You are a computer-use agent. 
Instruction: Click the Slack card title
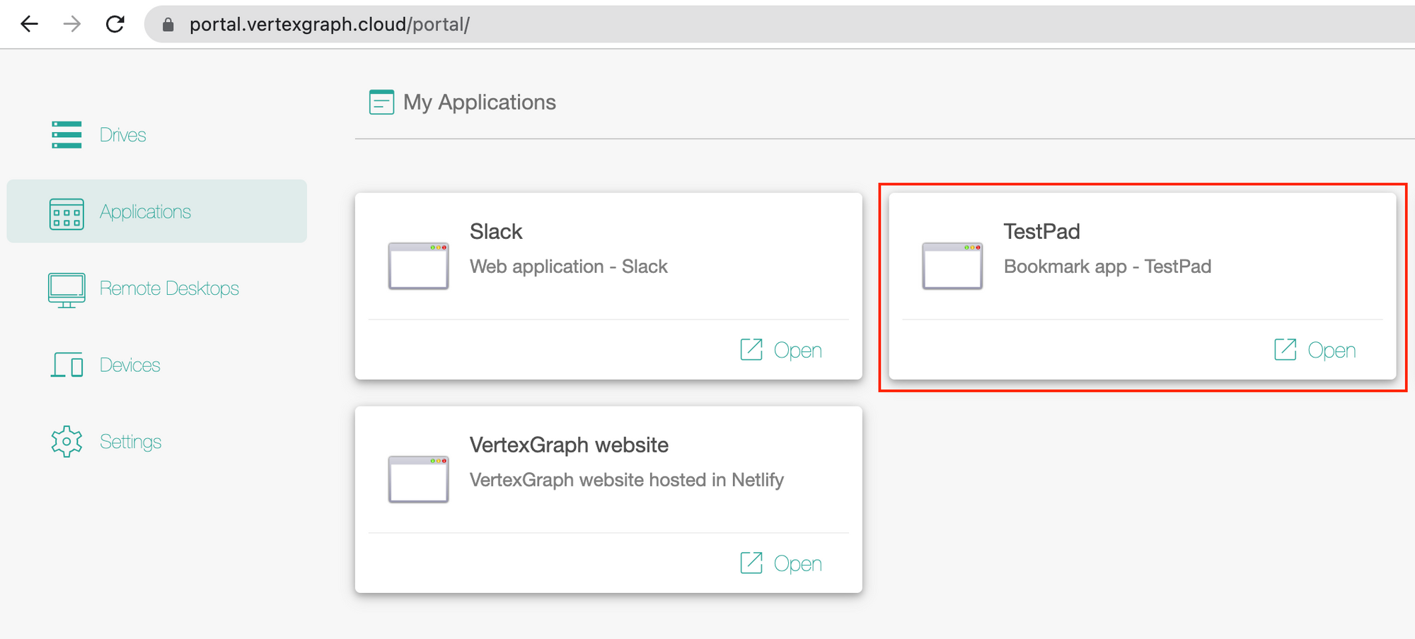coord(496,231)
